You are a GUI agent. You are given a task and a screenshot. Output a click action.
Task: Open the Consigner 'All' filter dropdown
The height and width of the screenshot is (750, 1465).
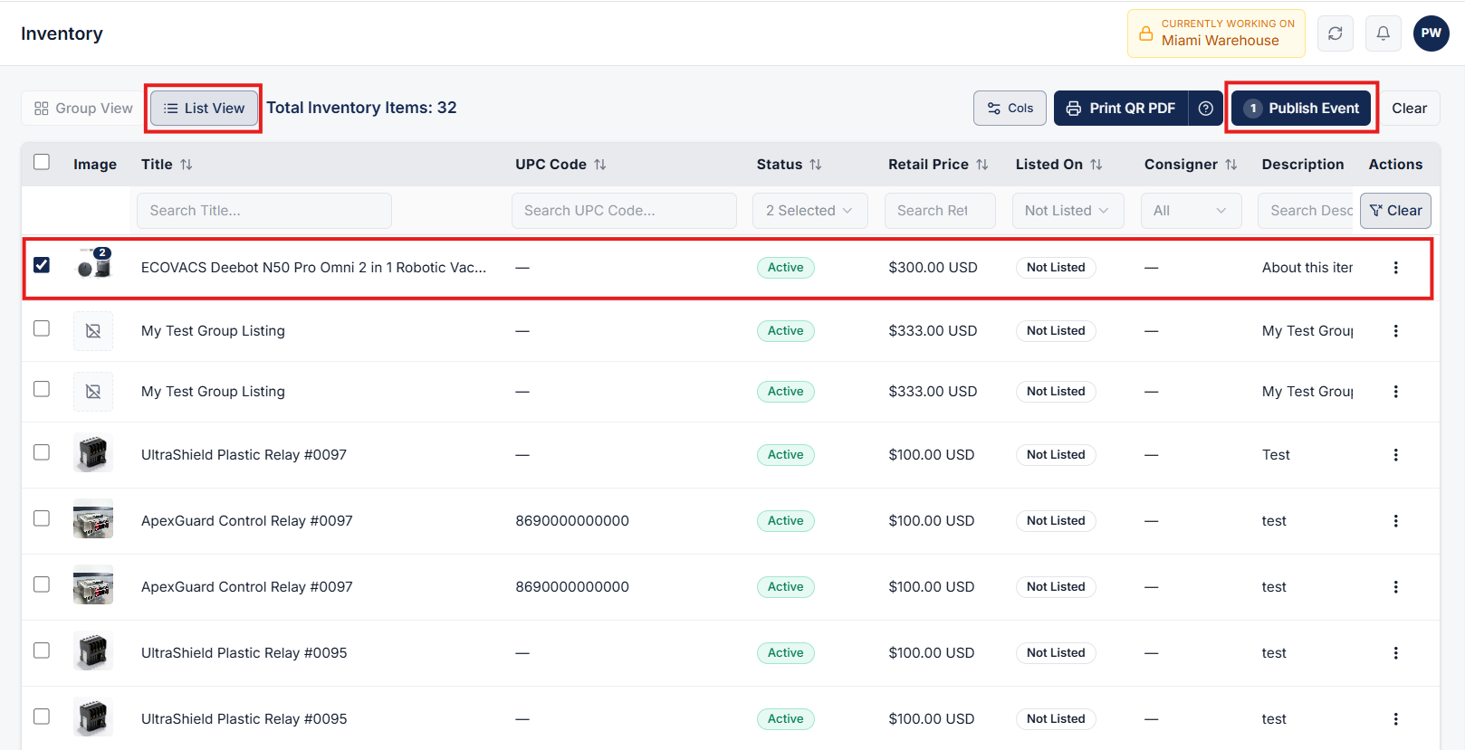(1191, 211)
